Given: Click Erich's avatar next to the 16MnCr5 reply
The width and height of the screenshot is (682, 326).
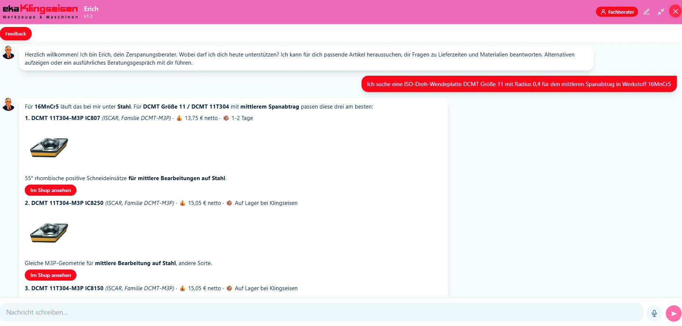Looking at the screenshot, I should 8,104.
